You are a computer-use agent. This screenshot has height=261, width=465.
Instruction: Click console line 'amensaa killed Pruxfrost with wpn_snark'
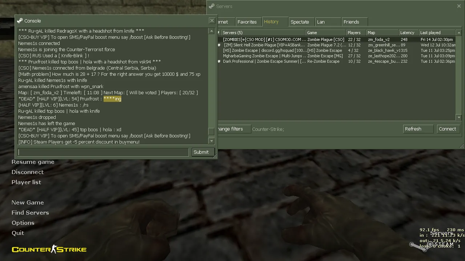61,87
